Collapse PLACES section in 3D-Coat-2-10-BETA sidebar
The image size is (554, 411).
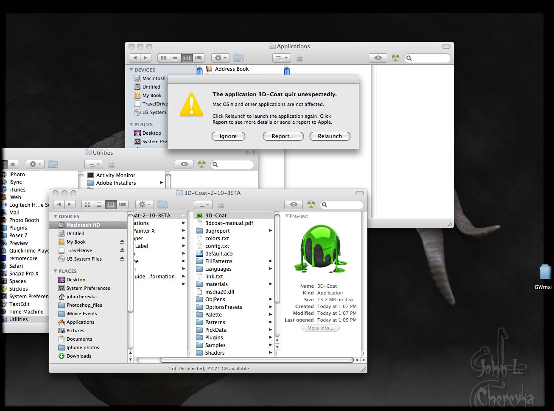(55, 271)
